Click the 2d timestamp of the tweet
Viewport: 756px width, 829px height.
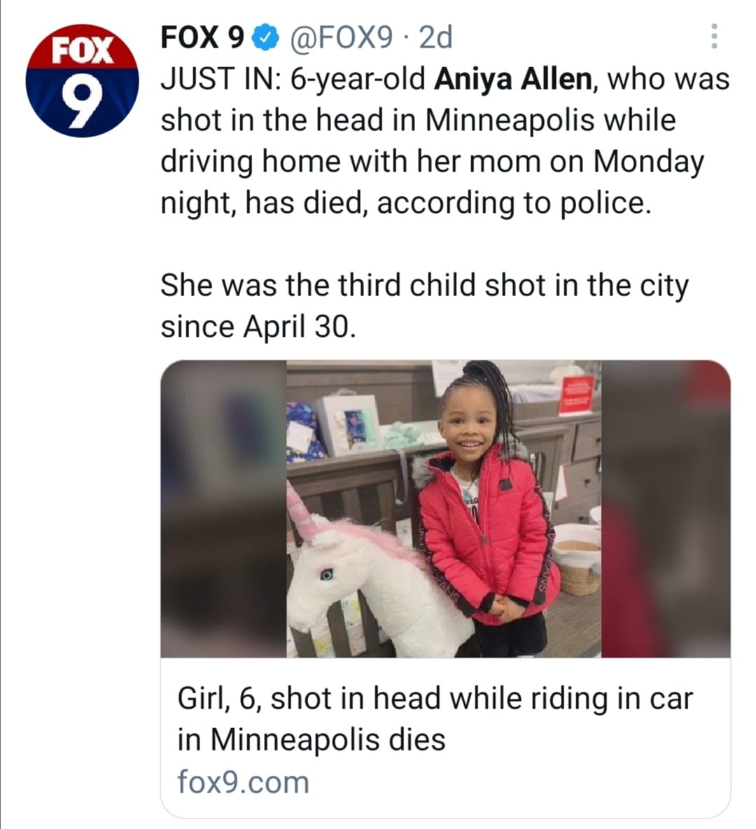[x=435, y=38]
